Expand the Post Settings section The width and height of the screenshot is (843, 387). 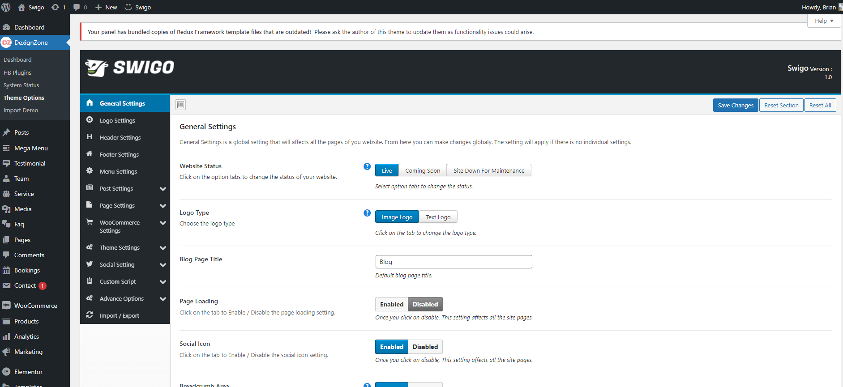click(x=163, y=189)
